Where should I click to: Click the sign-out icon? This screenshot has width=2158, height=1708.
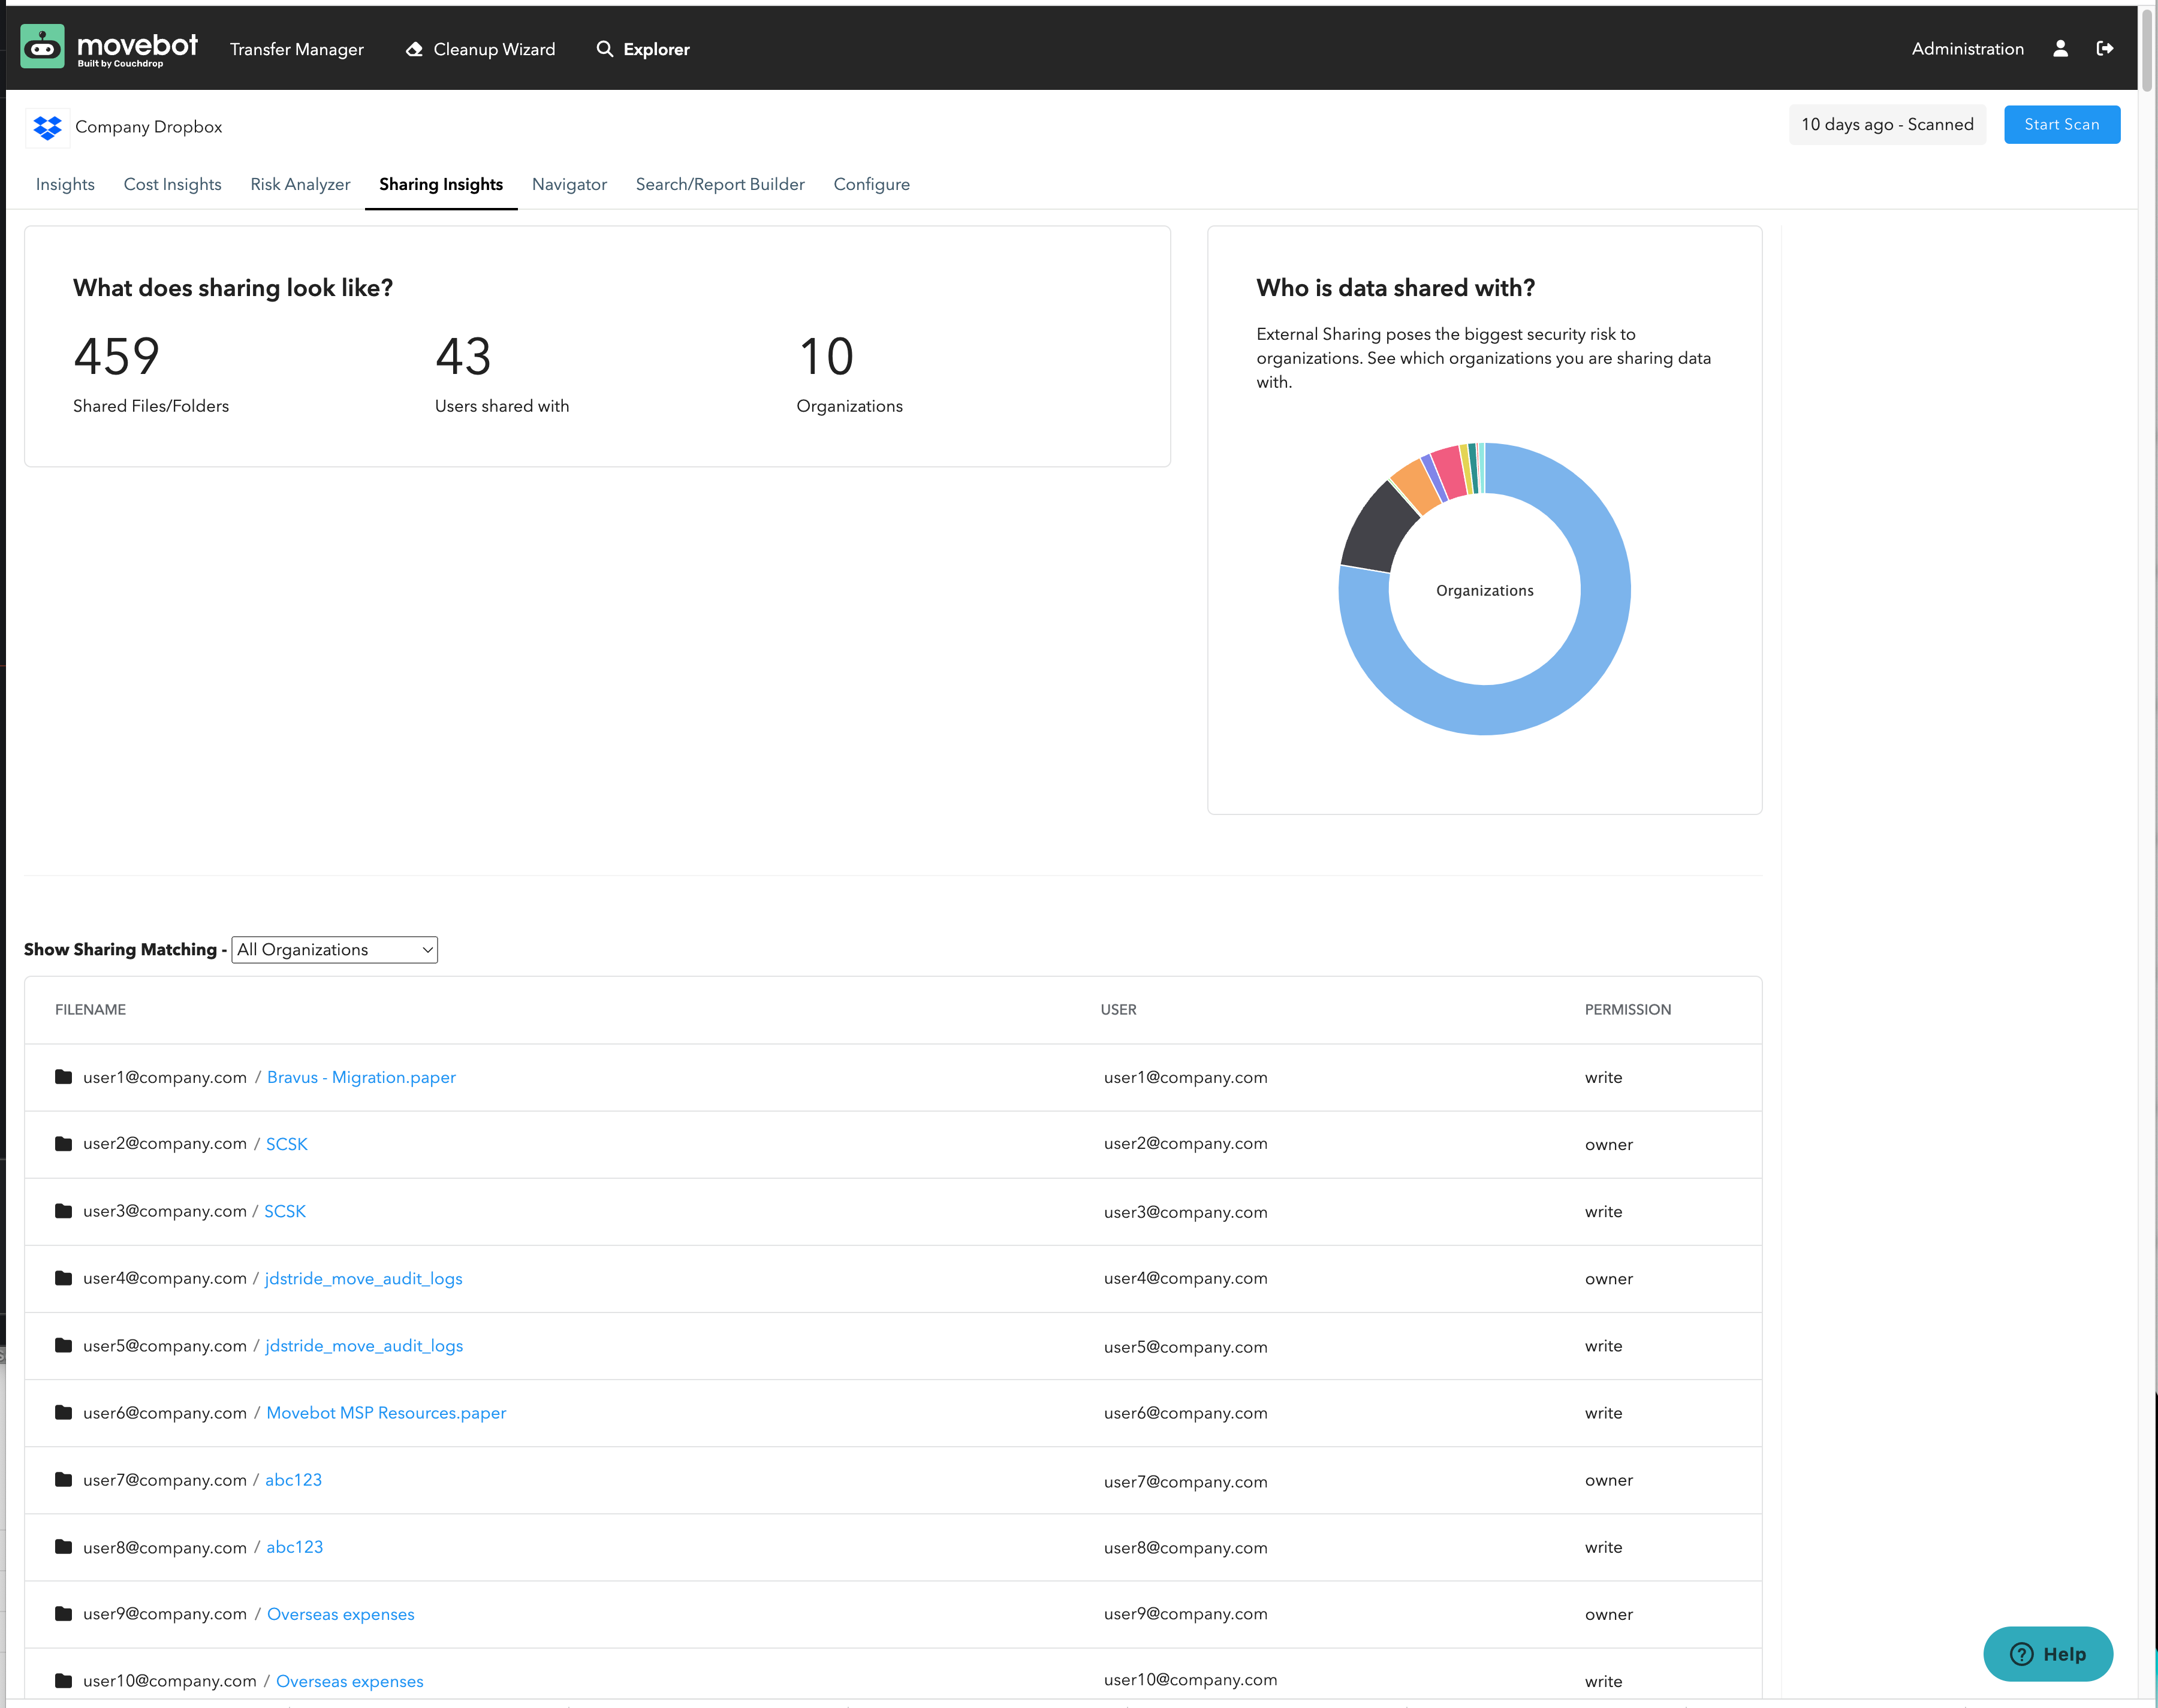point(2105,48)
